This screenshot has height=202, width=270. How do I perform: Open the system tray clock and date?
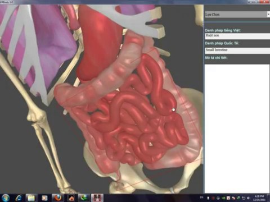[259, 198]
